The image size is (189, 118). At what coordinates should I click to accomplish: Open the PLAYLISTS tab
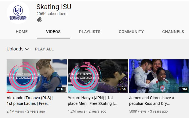tap(90, 32)
